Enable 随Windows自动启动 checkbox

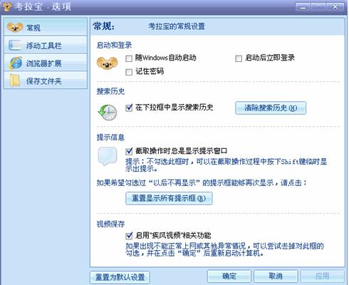[129, 58]
